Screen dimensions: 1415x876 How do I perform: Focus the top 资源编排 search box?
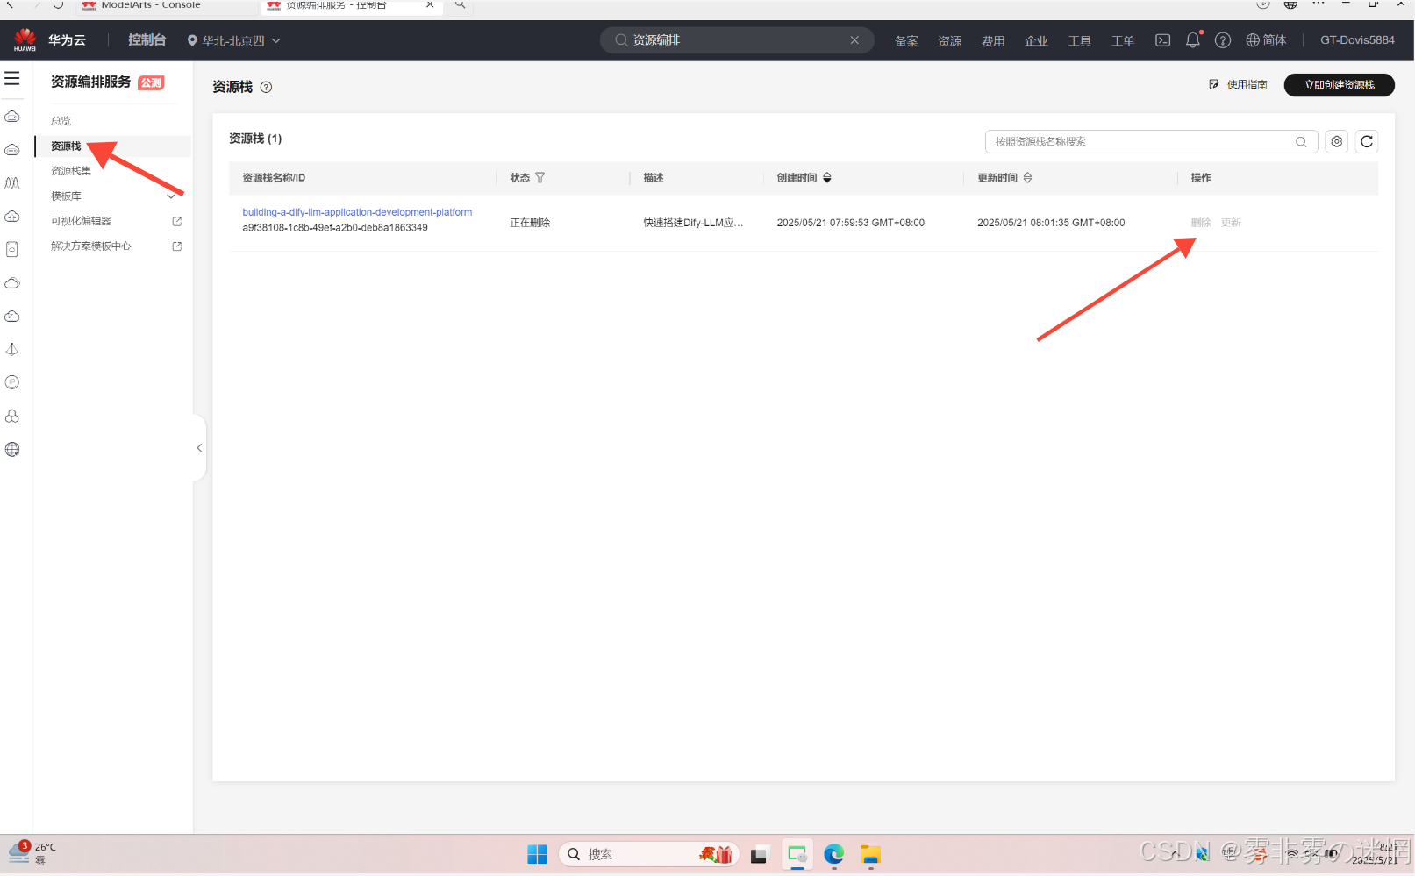tap(737, 40)
